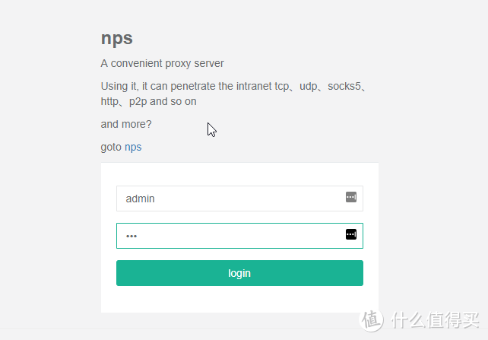
Task: Click the 什么值得买 watermark text
Action: [x=435, y=319]
